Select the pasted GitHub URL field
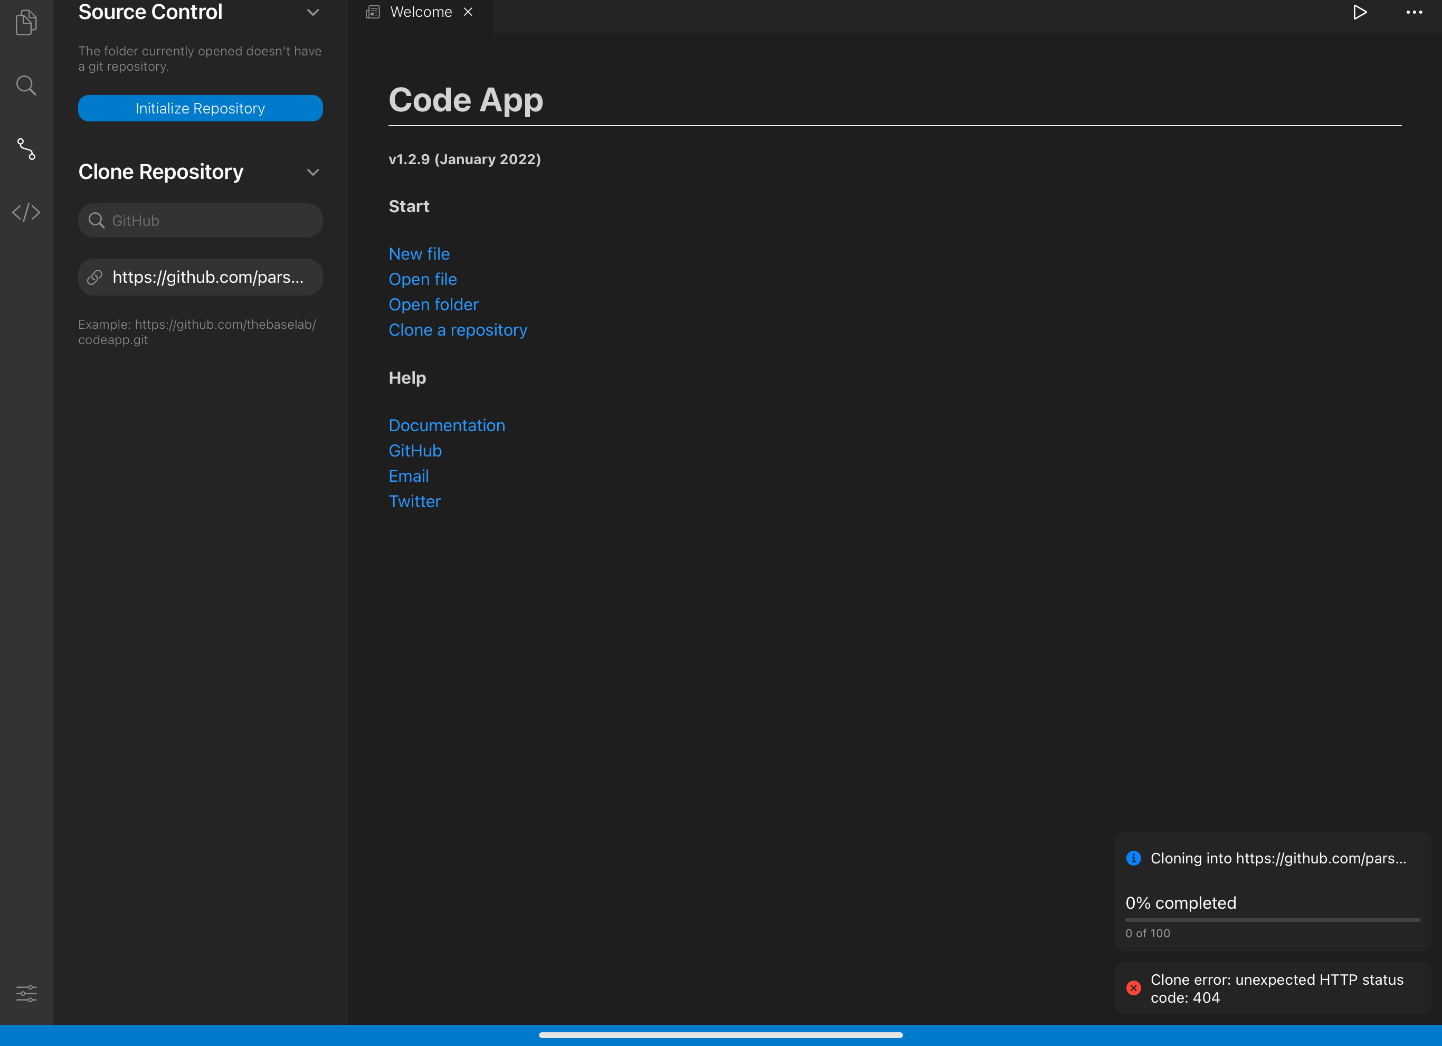Image resolution: width=1442 pixels, height=1046 pixels. tap(200, 277)
